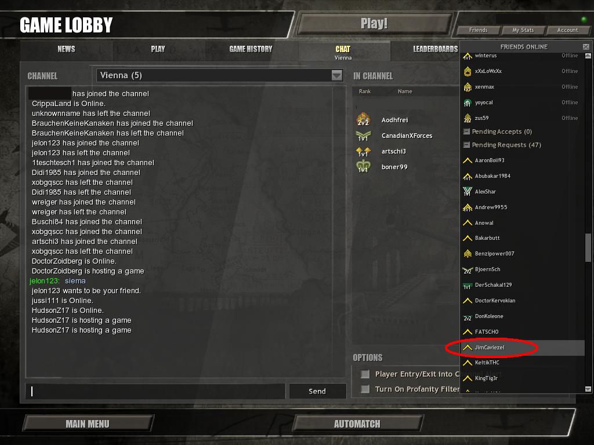Switch to the Leaderboards tab

point(435,49)
